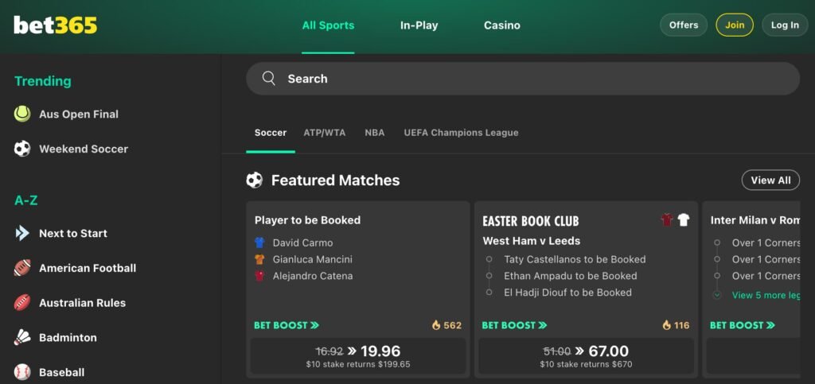Click the yellow Join button
815x384 pixels.
[x=735, y=25]
